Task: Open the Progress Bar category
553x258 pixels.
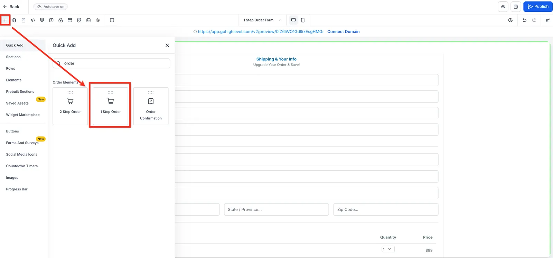Action: [x=17, y=189]
